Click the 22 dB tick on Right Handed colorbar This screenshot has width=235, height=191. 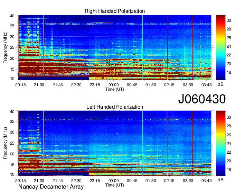(229, 55)
